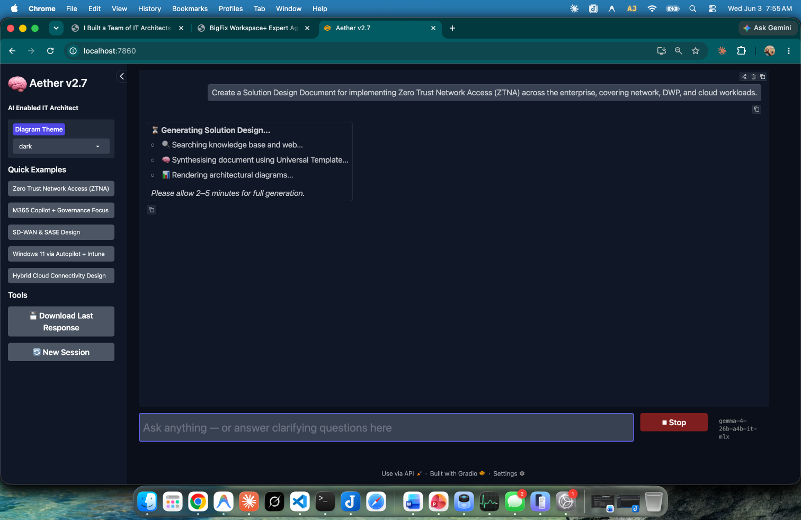Viewport: 801px width, 520px height.
Task: Switch to the I Built a Team of IT Architects tab
Action: (127, 28)
